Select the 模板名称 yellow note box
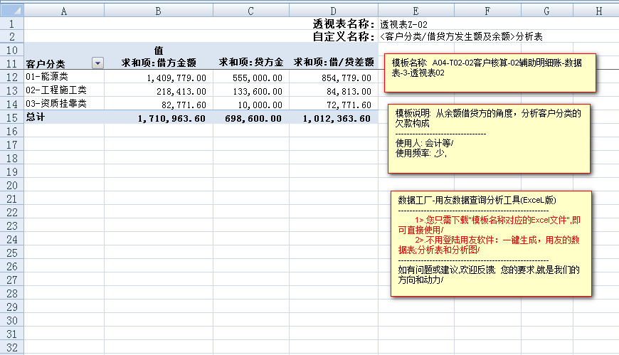The height and width of the screenshot is (355, 619). click(x=490, y=72)
